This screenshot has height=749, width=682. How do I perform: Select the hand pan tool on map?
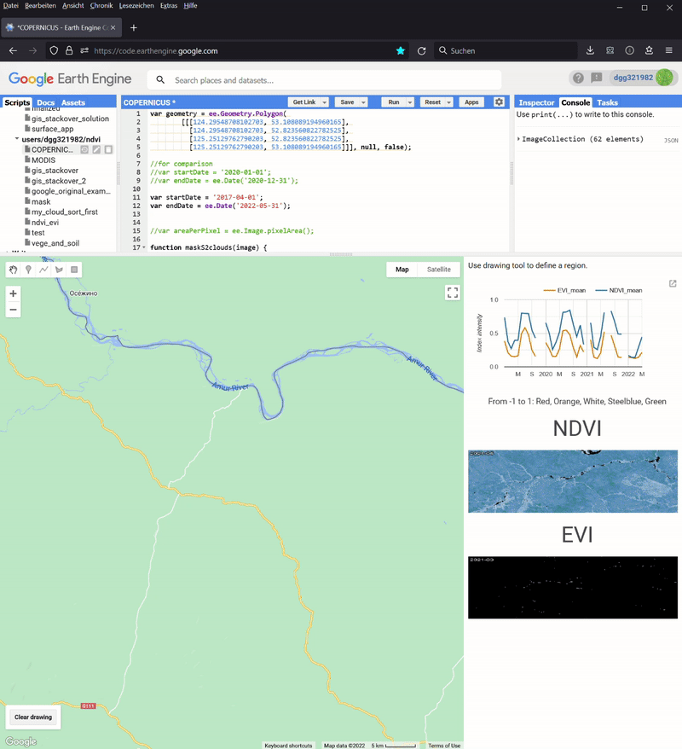click(x=13, y=270)
